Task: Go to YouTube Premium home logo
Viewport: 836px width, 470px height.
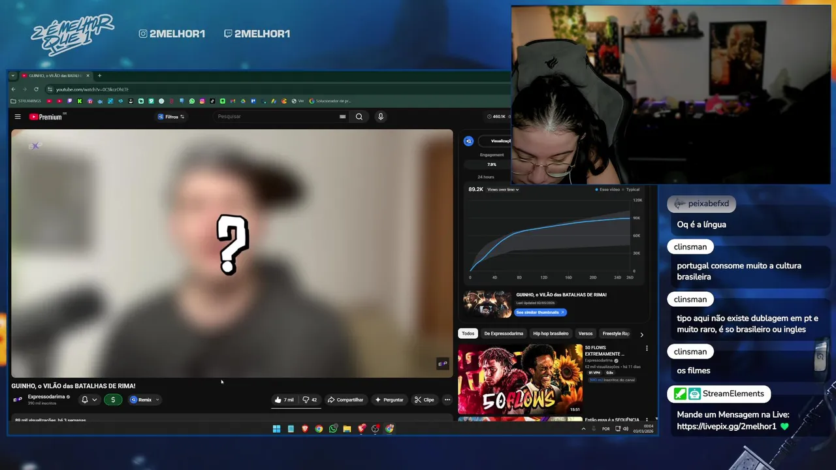Action: pyautogui.click(x=46, y=117)
